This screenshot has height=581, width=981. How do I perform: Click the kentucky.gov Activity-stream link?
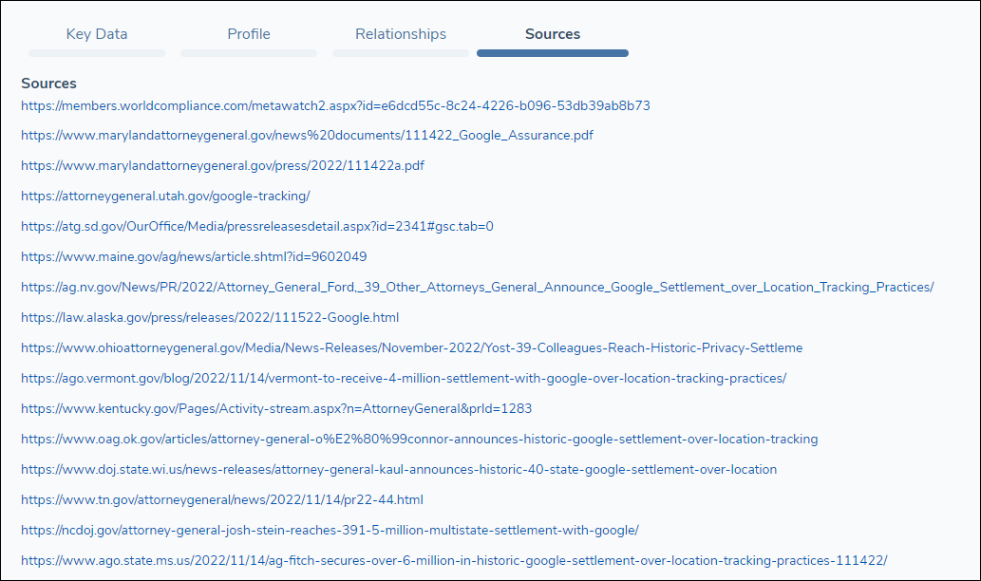click(276, 409)
